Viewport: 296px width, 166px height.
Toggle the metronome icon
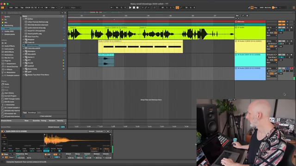tap(46, 7)
